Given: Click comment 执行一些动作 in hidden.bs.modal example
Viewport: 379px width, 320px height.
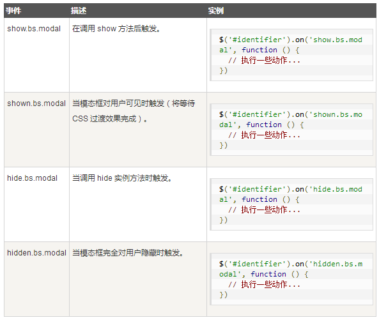Looking at the screenshot, I should point(264,284).
